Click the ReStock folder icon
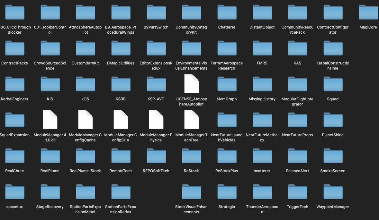 [192, 156]
